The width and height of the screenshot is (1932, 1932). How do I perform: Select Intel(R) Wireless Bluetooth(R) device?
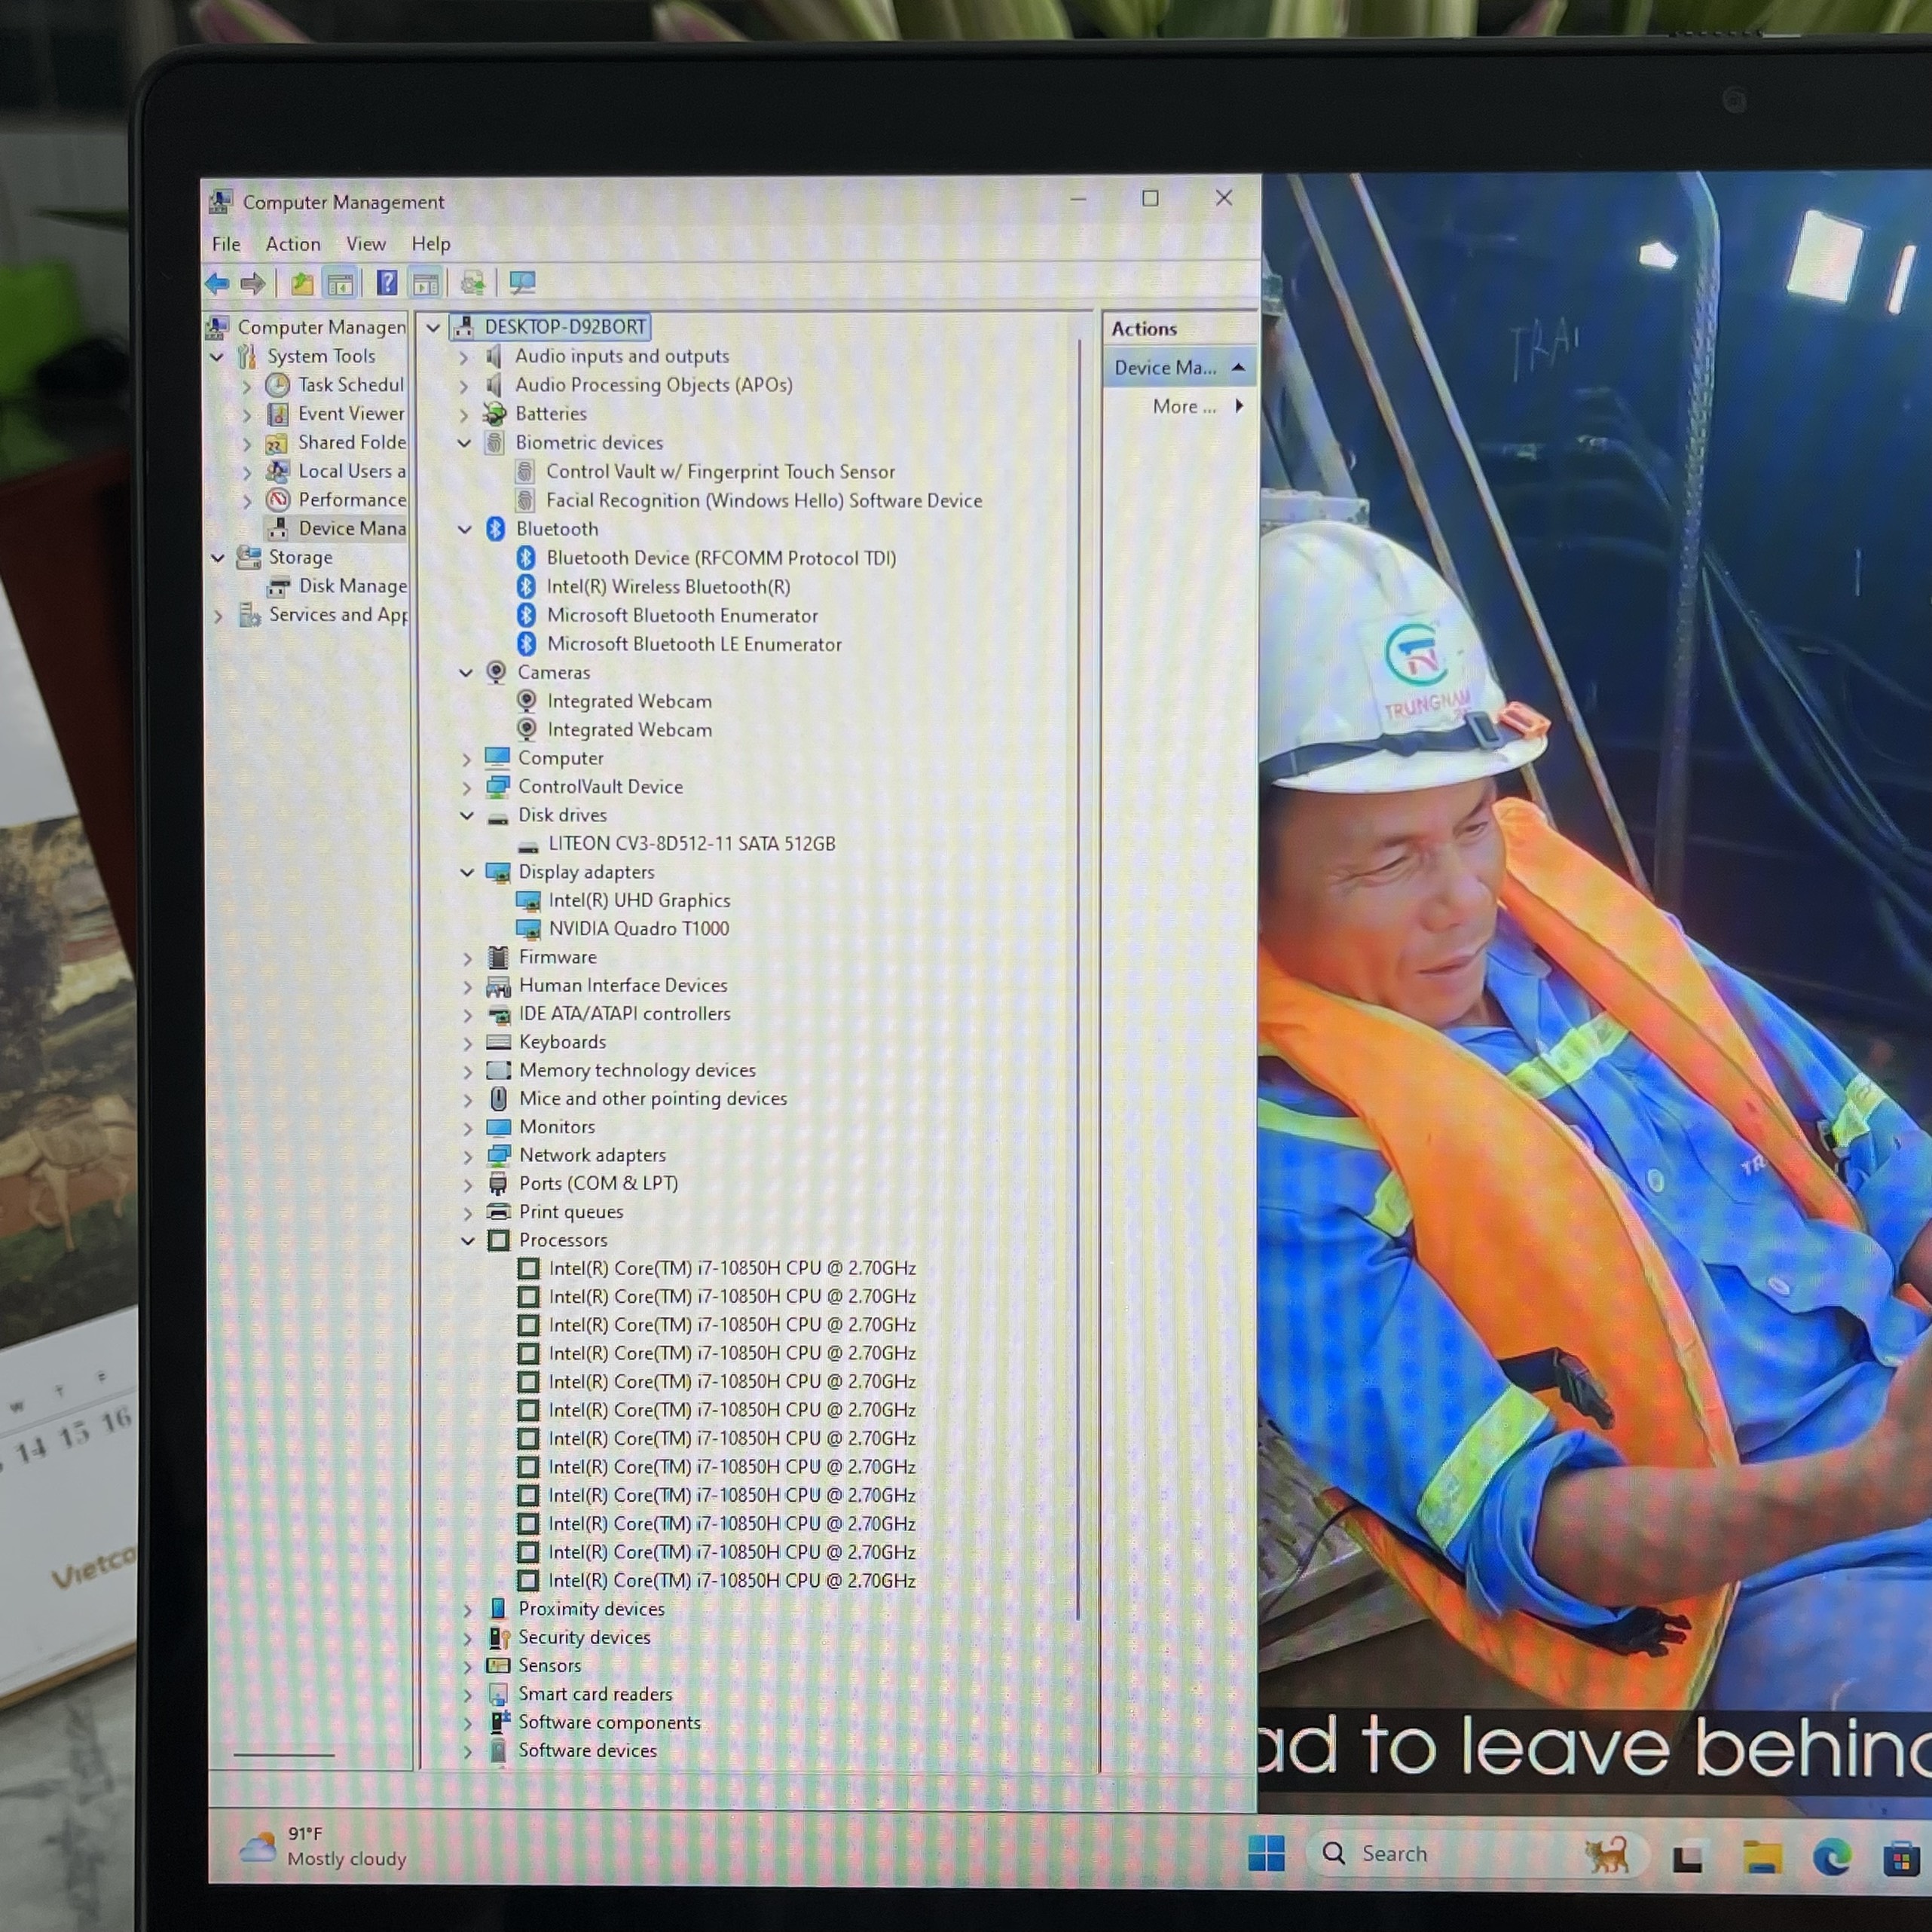[668, 587]
